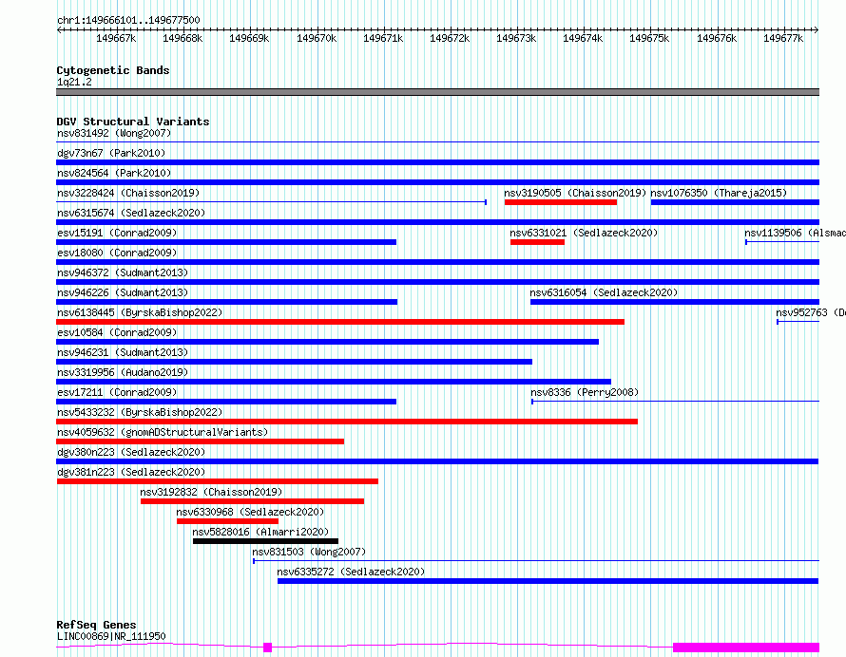Click the small magenta LINC00869 exon
Viewport: 846px width, 657px height.
coord(268,648)
